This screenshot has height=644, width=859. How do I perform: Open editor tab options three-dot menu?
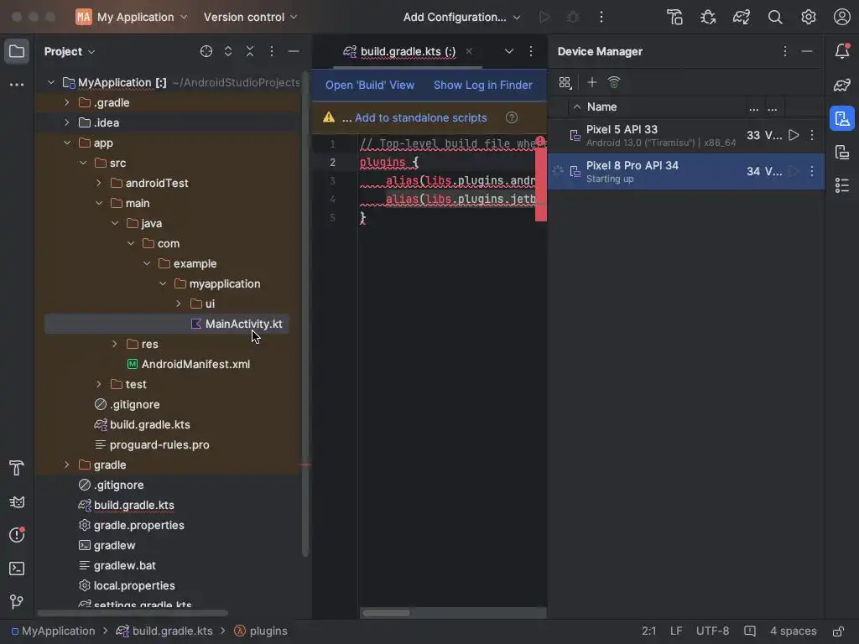tap(531, 51)
